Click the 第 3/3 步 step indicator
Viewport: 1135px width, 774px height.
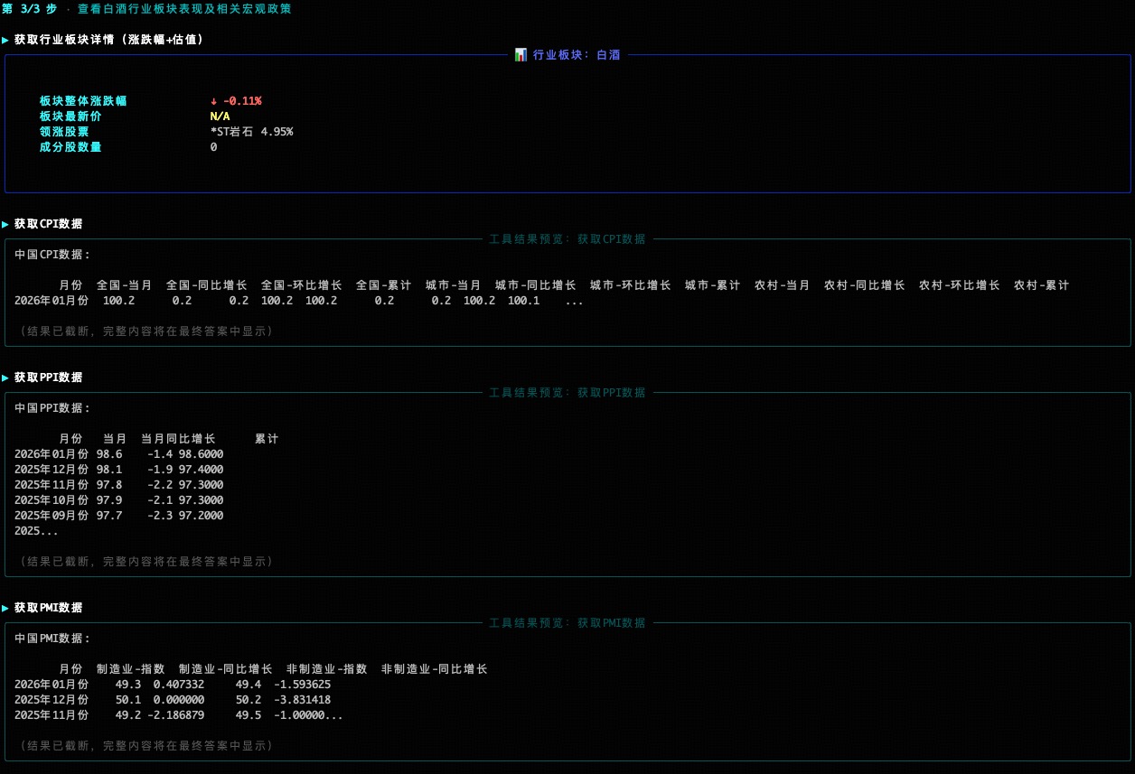click(27, 9)
